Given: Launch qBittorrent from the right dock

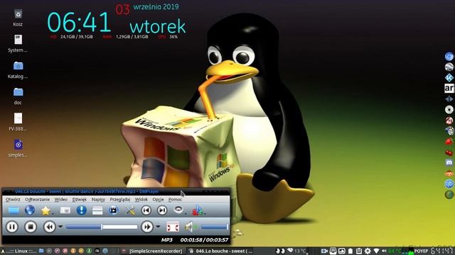Looking at the screenshot, I should coord(449,184).
